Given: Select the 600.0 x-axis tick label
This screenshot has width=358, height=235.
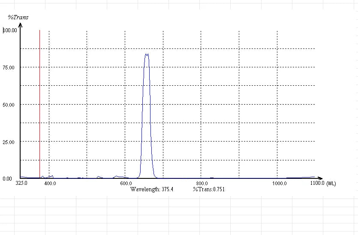Looking at the screenshot, I should click(126, 184).
